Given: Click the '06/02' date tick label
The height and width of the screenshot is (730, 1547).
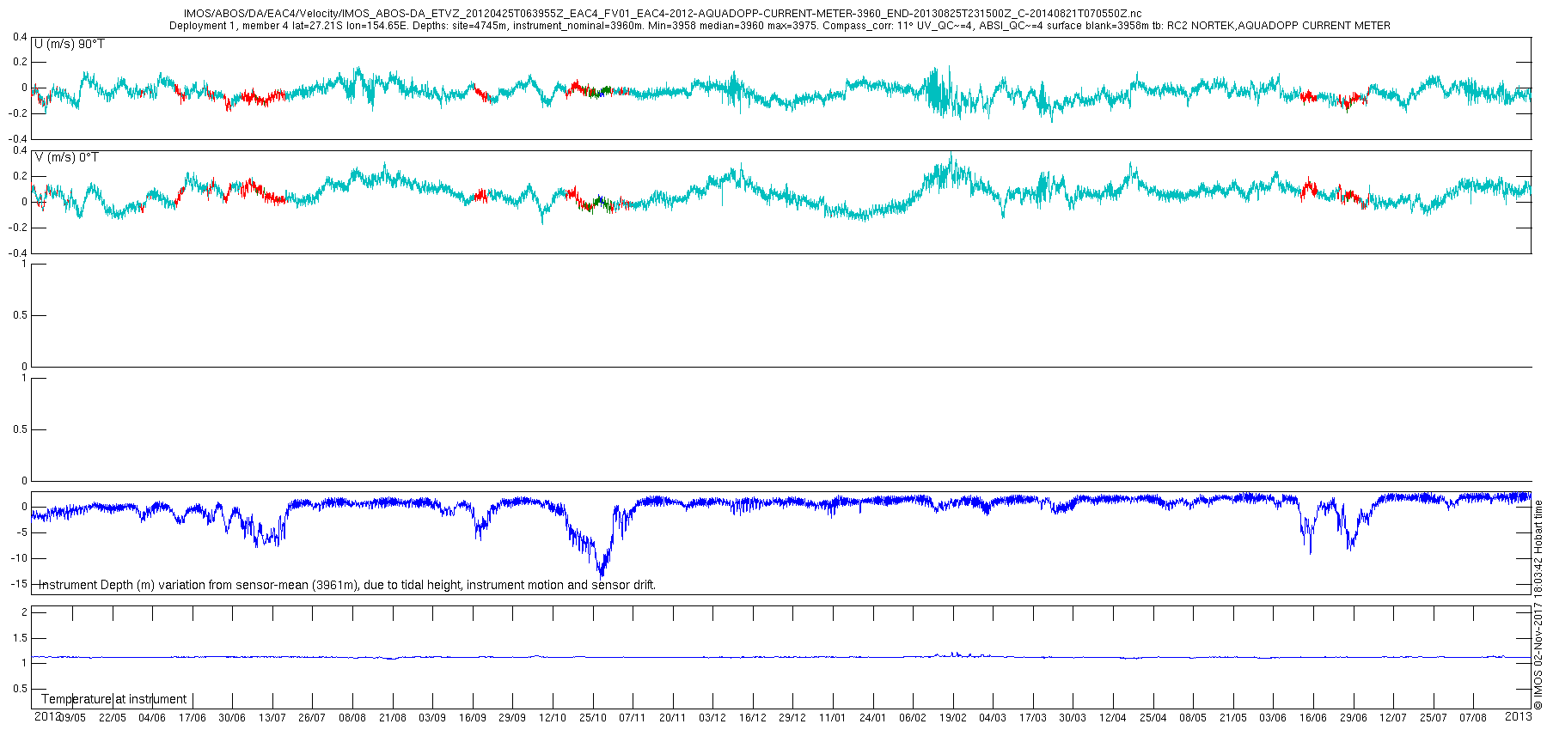Looking at the screenshot, I should click(913, 718).
